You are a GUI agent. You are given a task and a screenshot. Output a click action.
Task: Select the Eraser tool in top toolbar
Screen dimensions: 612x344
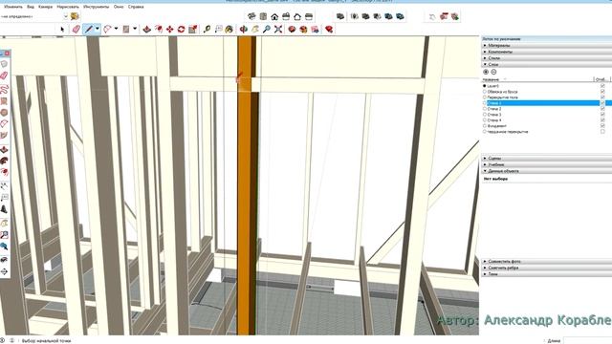point(76,30)
